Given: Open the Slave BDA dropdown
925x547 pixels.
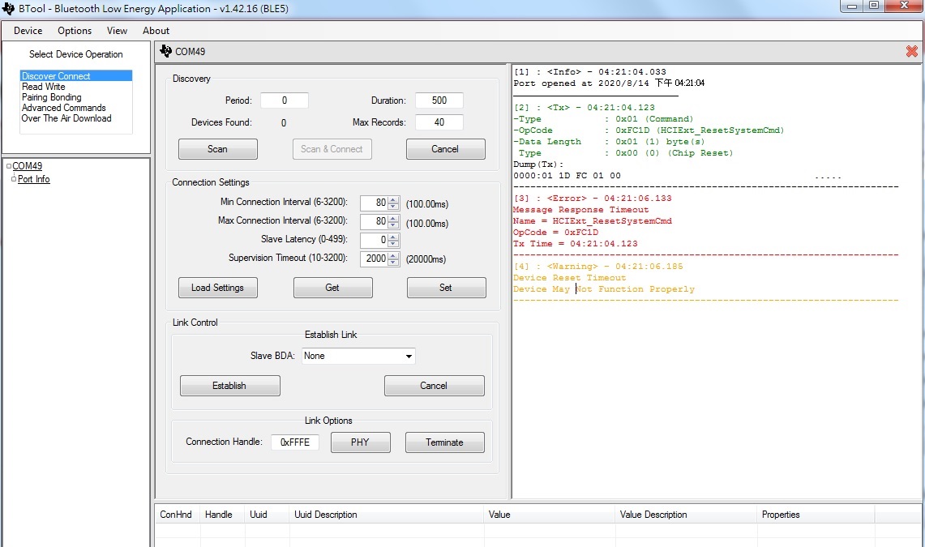Looking at the screenshot, I should [x=409, y=357].
